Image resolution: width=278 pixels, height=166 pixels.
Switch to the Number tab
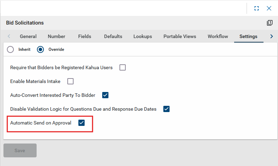click(56, 36)
